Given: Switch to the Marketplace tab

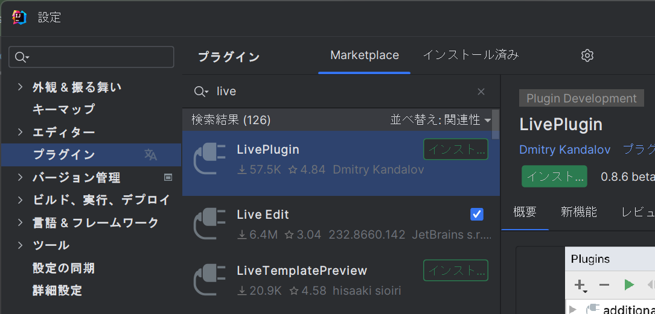Looking at the screenshot, I should (x=364, y=55).
